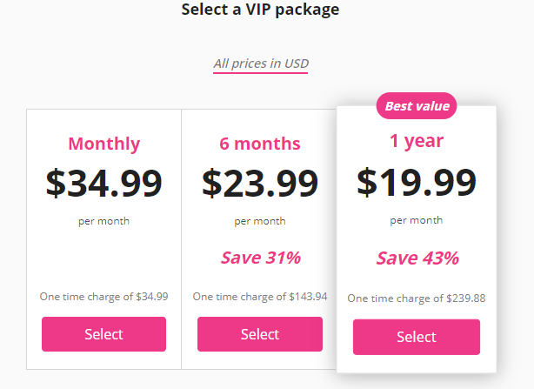Click the Best value badge
Viewport: 534px width, 389px height.
pyautogui.click(x=417, y=106)
